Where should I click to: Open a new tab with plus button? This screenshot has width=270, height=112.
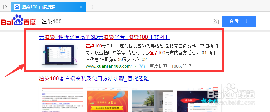(92, 7)
